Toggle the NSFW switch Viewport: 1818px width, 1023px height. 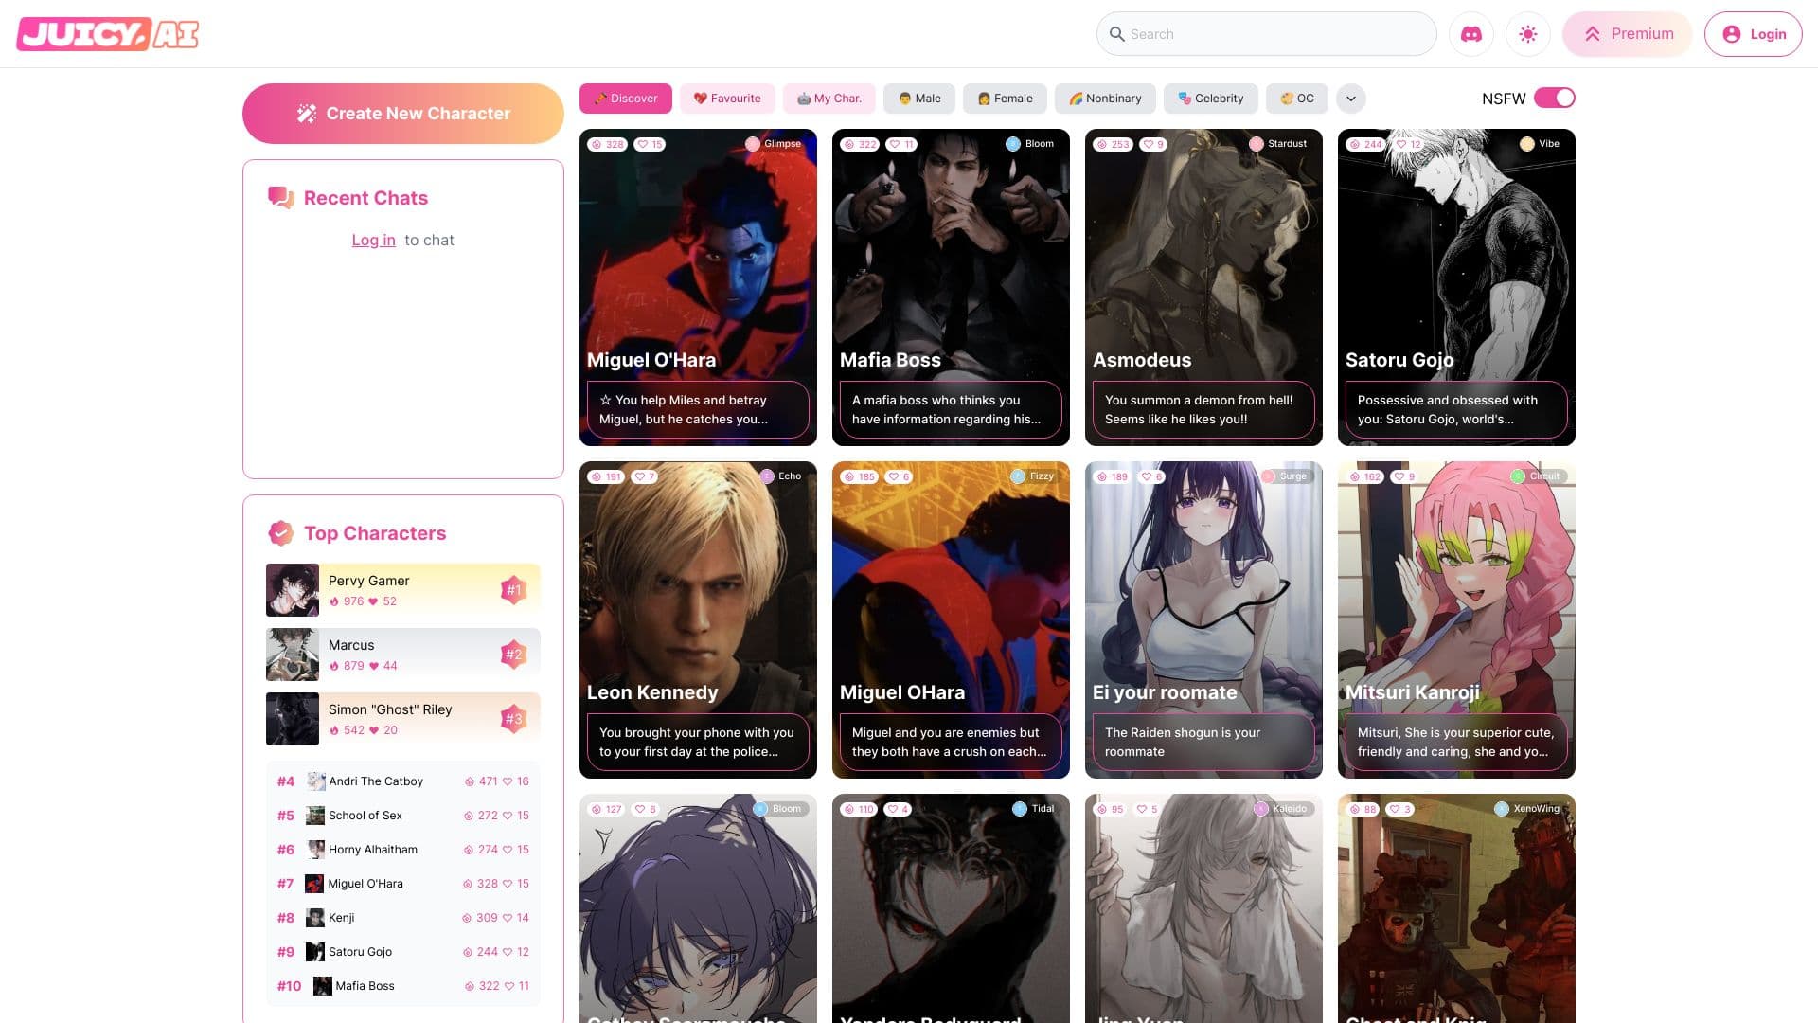(1554, 98)
